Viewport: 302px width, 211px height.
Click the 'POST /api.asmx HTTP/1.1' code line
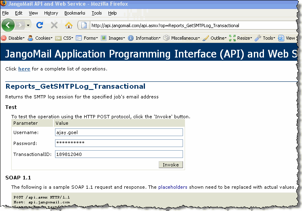coord(42,197)
